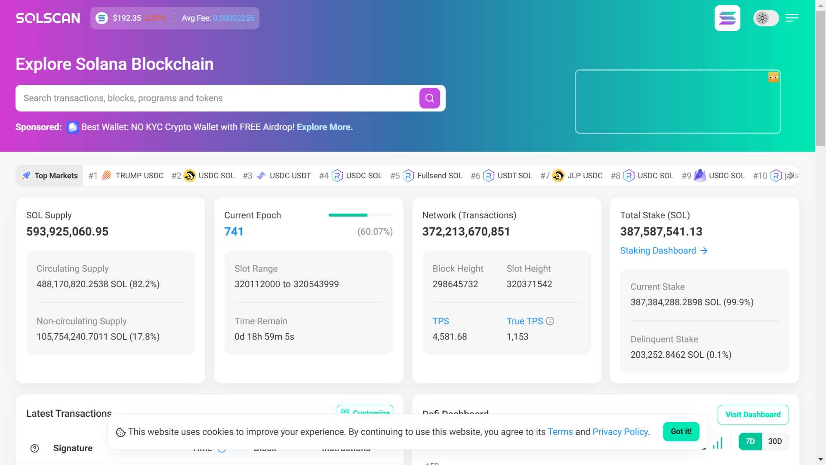Open the Terms link in cookie banner
Viewport: 826px width, 465px height.
tap(560, 432)
